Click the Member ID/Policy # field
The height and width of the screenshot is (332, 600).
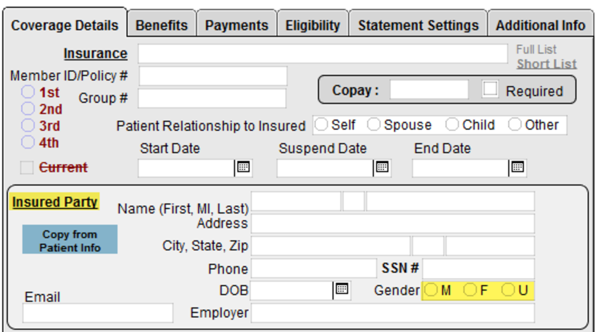213,76
